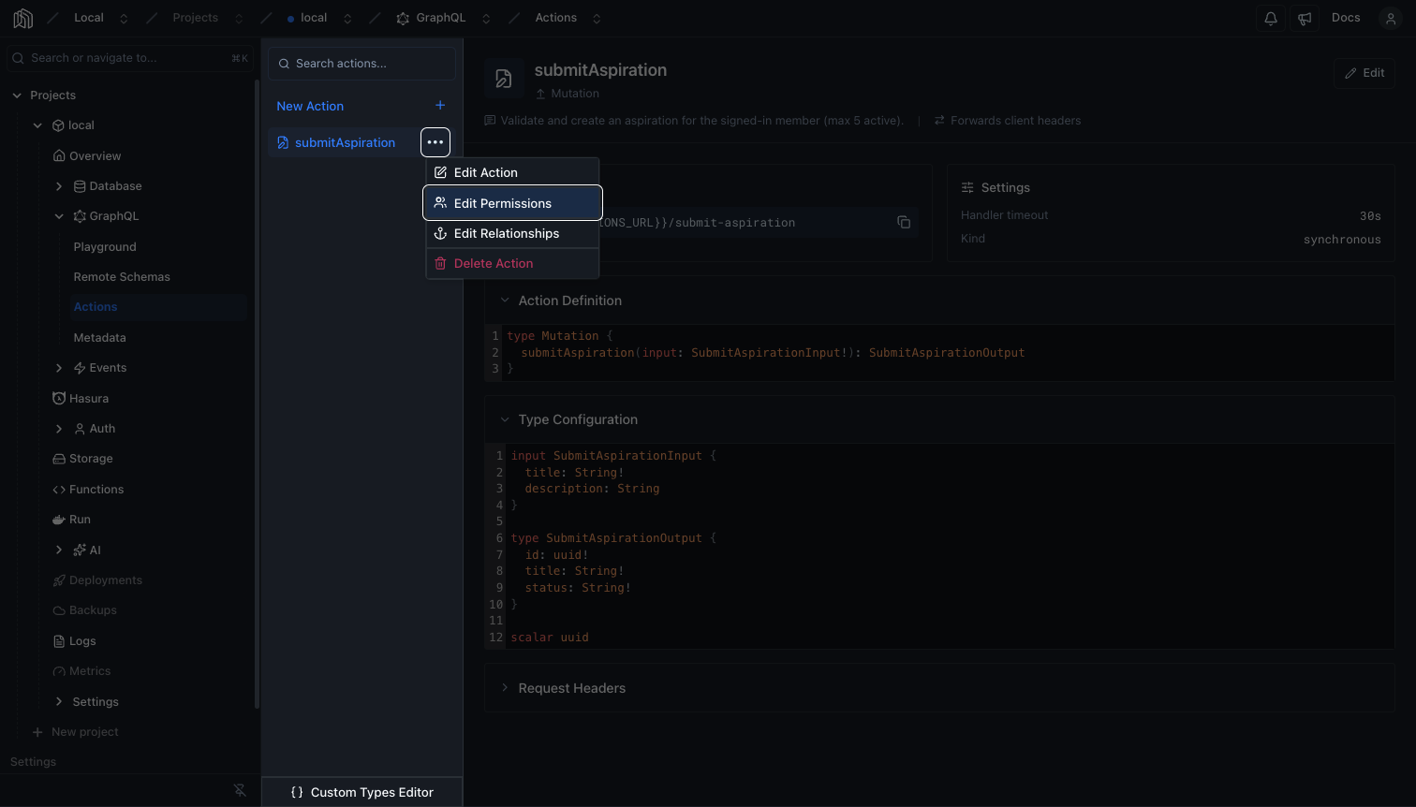1416x807 pixels.
Task: Collapse the GraphQL section
Action: tap(59, 216)
